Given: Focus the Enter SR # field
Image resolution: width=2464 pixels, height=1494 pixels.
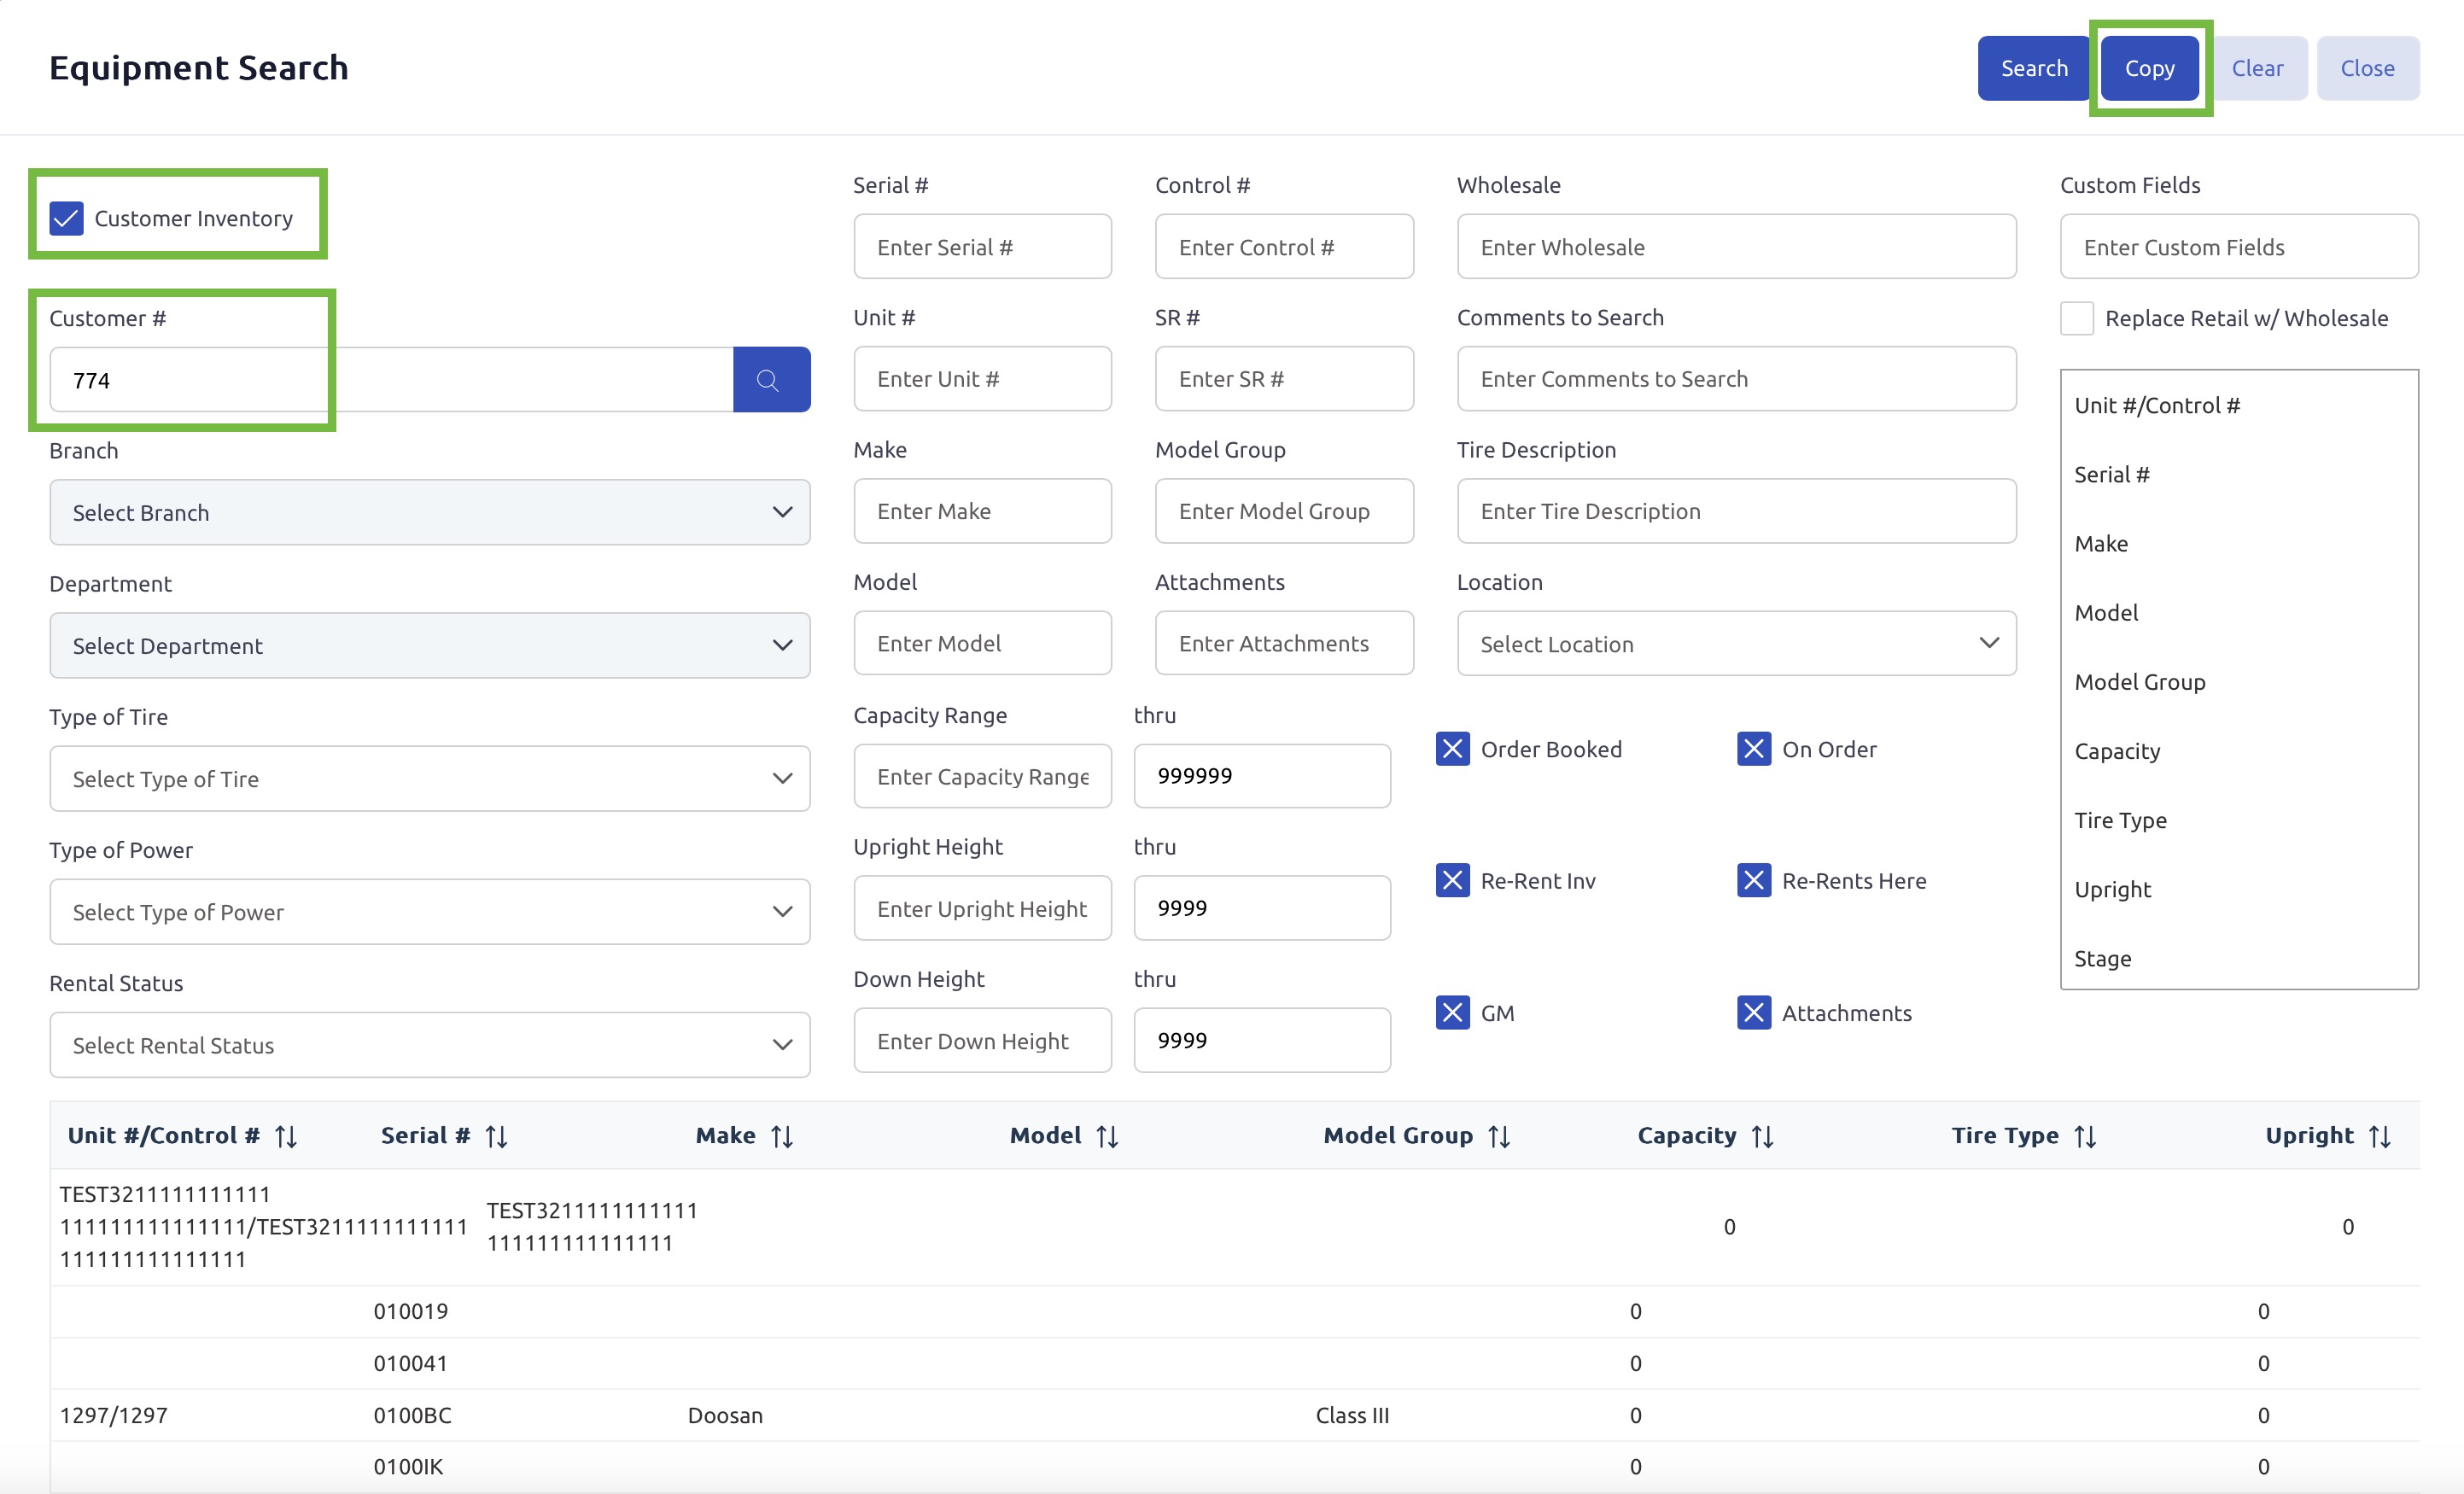Looking at the screenshot, I should pyautogui.click(x=1283, y=378).
